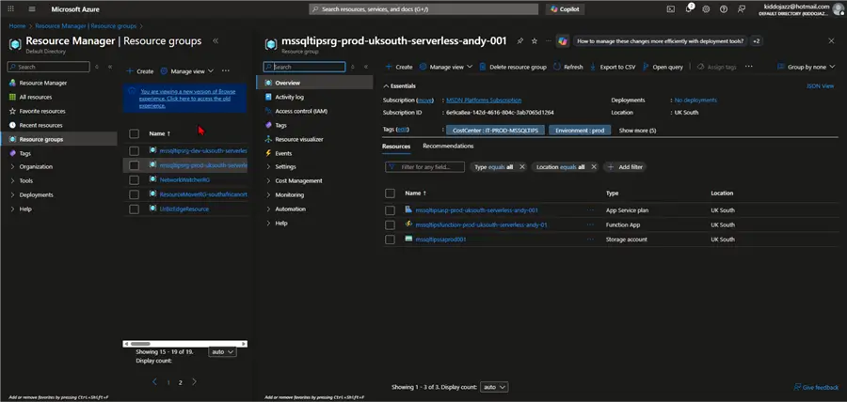This screenshot has height=402, width=847.
Task: Open the Azure portal hamburger menu
Action: [32, 9]
